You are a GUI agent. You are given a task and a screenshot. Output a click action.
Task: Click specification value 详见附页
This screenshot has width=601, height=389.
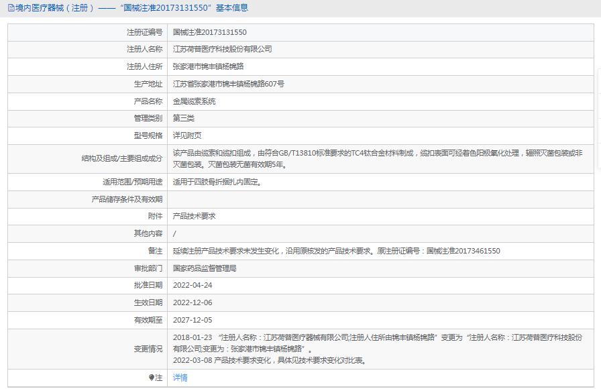tap(187, 135)
